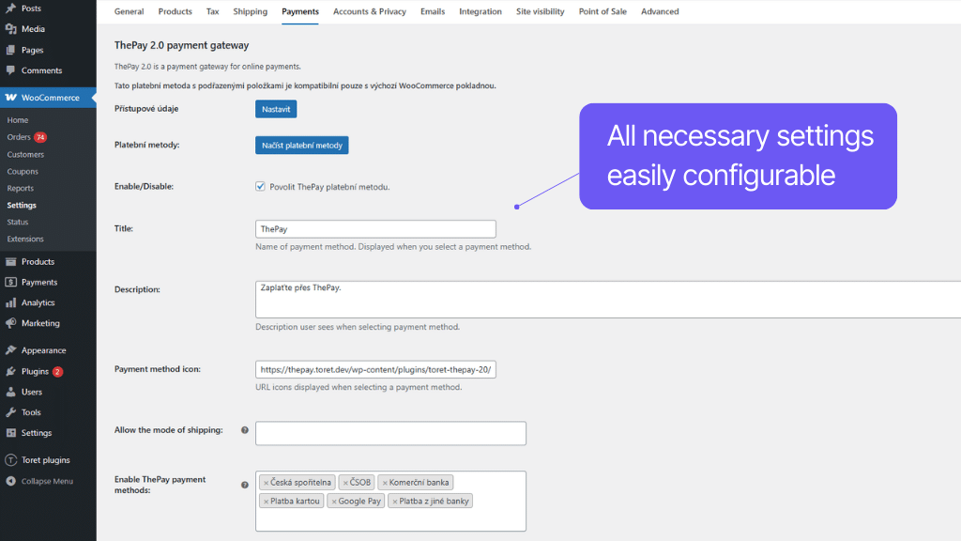961x541 pixels.
Task: Click the Plugins plug icon
Action: coord(11,371)
